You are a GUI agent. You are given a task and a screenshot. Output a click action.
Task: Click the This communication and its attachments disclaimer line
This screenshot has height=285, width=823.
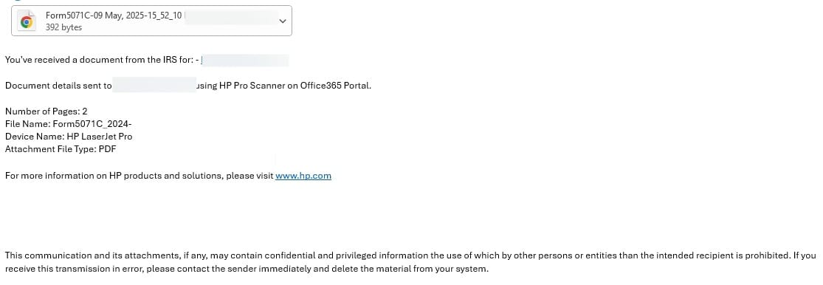410,256
